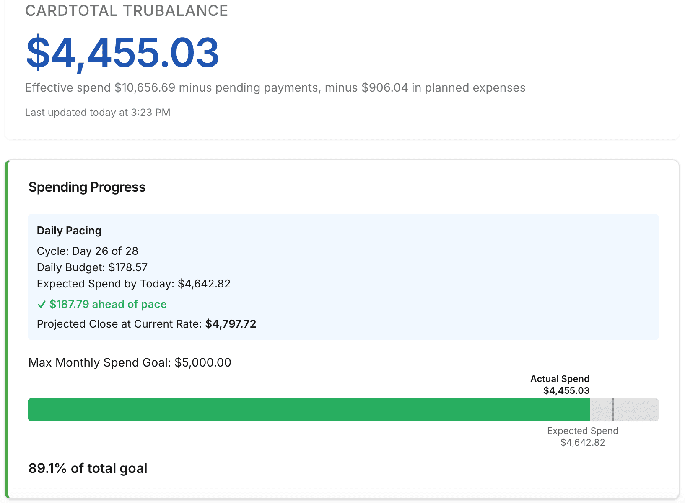Click the effective spend explanation text
This screenshot has width=685, height=503.
pyautogui.click(x=275, y=87)
